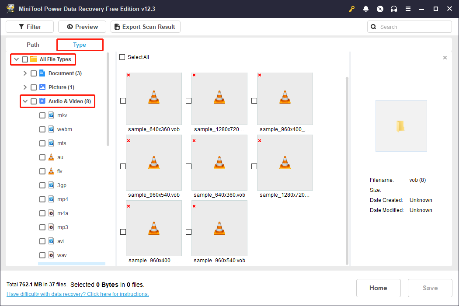This screenshot has width=459, height=306.
Task: Click the mkv file type icon
Action: (51, 115)
